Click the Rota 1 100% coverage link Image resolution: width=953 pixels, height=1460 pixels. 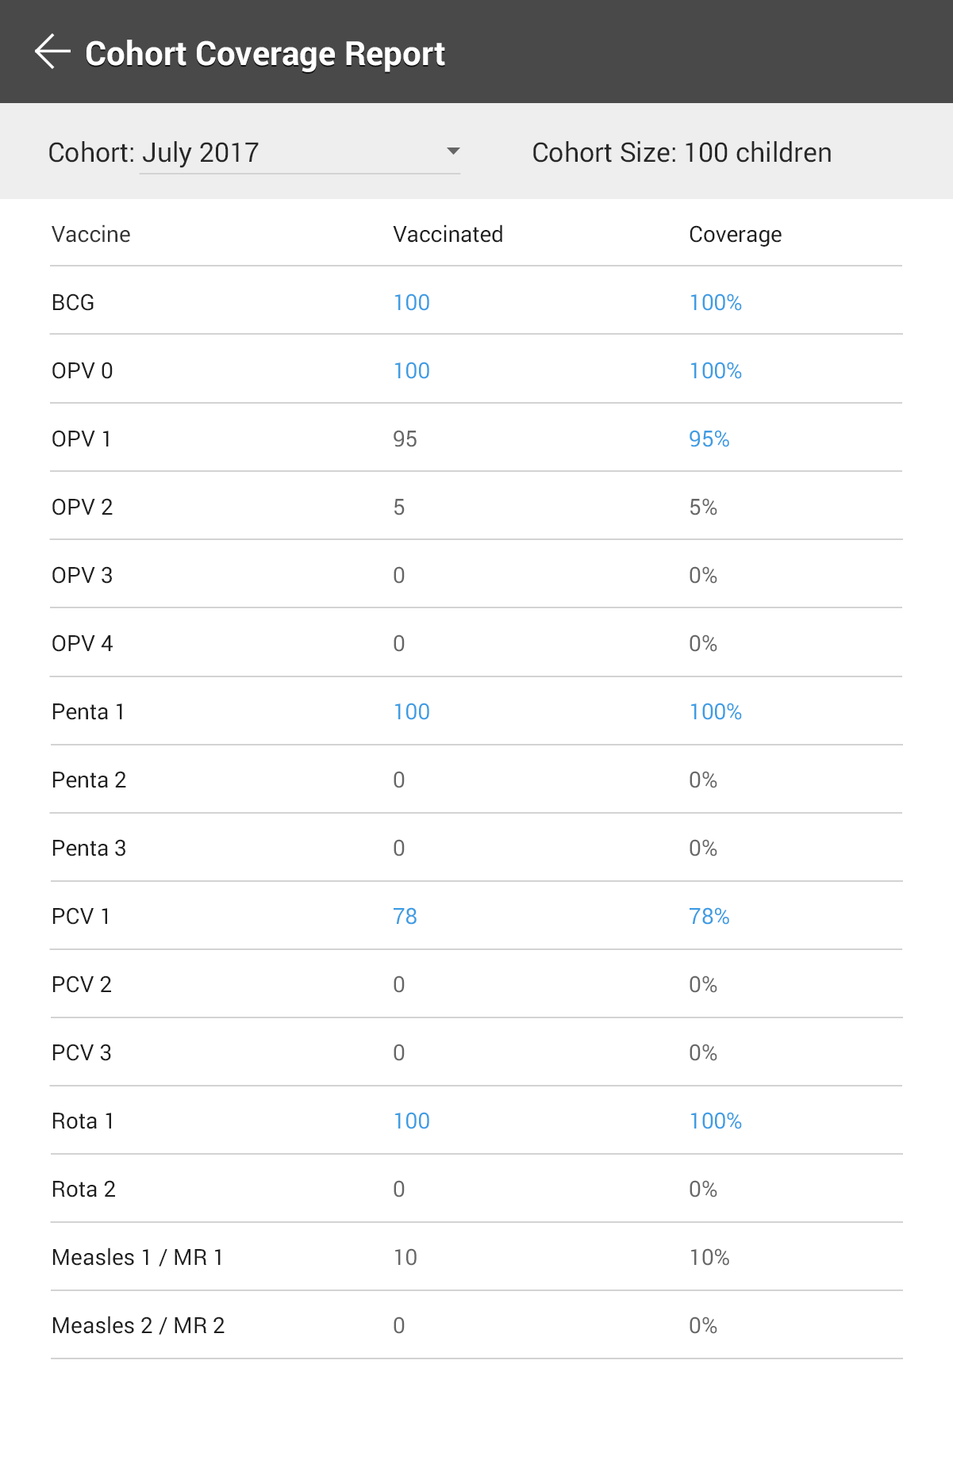715,1121
